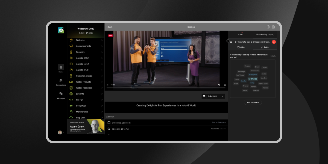
Task: Open the Messages chat icon
Action: (61, 93)
